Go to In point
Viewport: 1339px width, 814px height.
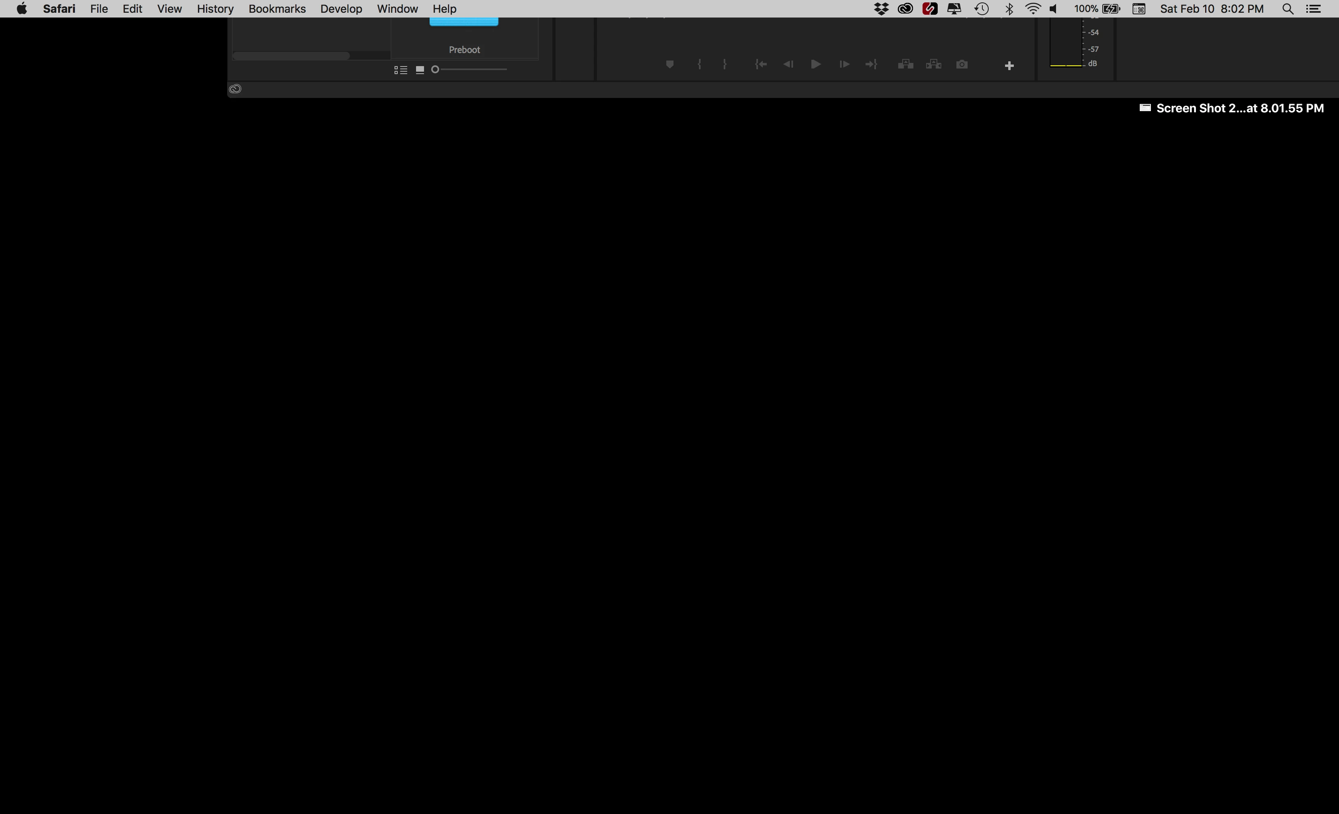[x=761, y=65]
